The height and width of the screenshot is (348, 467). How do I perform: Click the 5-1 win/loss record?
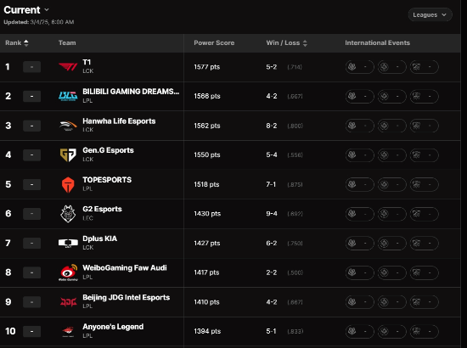[x=271, y=331]
